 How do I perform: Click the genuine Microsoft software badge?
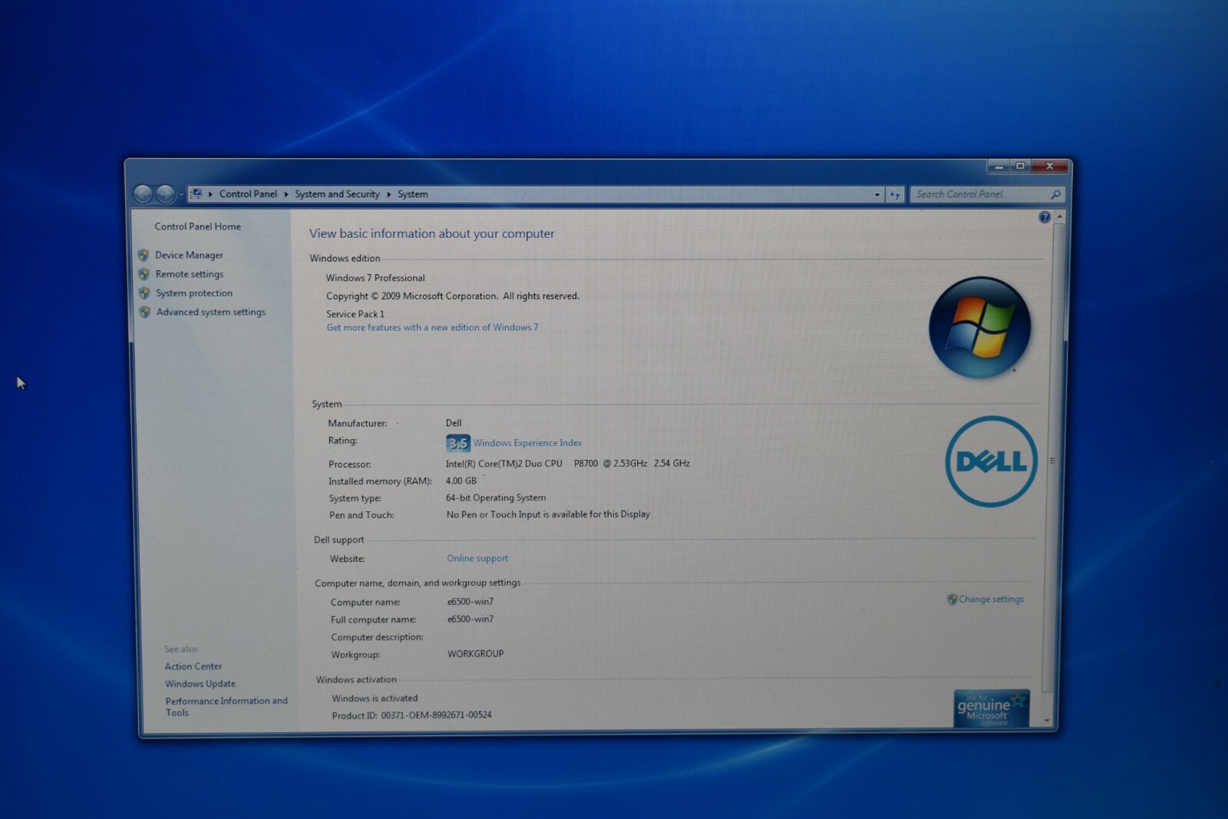point(992,708)
